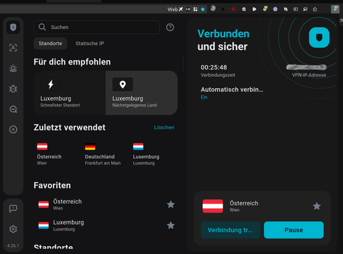Toggle favorite star on connected Österreich card
The width and height of the screenshot is (343, 254).
(317, 206)
